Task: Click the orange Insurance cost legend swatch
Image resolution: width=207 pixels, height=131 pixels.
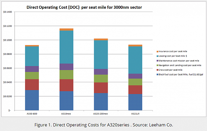Action: click(158, 51)
